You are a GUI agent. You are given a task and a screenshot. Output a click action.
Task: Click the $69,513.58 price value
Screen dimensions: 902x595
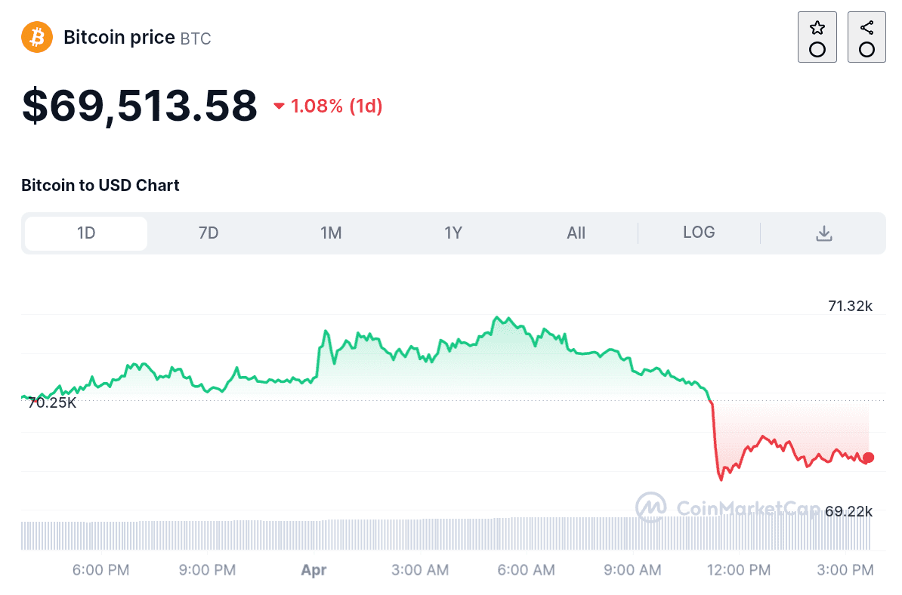tap(140, 106)
